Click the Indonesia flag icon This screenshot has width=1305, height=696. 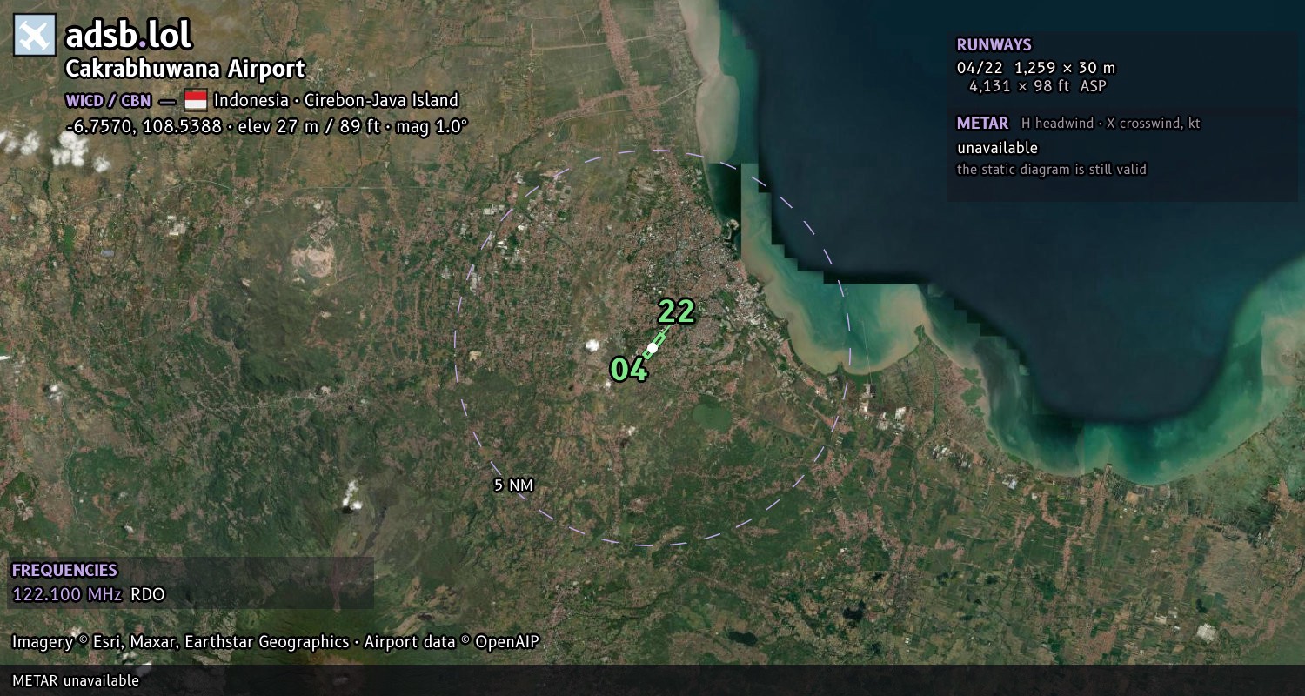click(x=195, y=100)
